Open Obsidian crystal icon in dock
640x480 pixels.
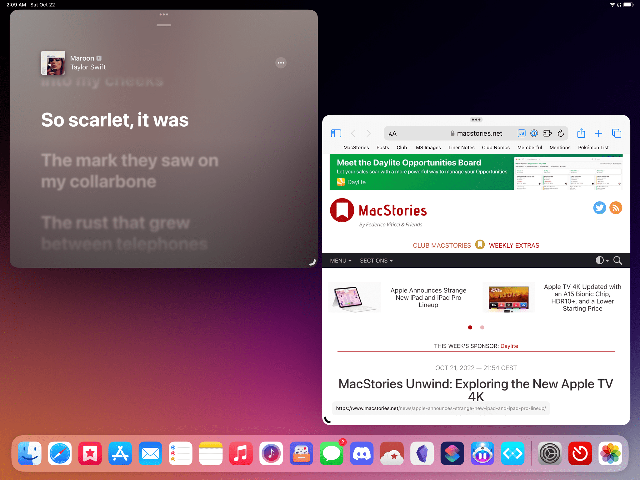[422, 453]
